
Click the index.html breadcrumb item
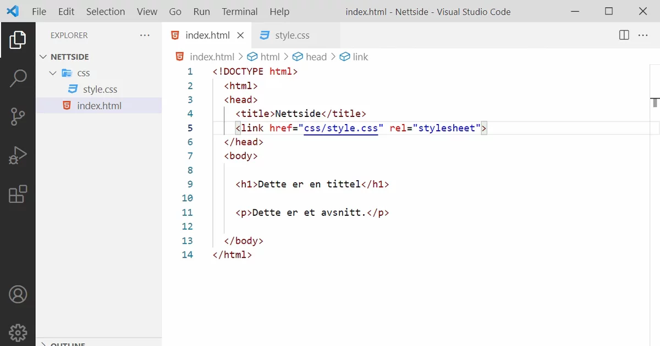tap(212, 57)
